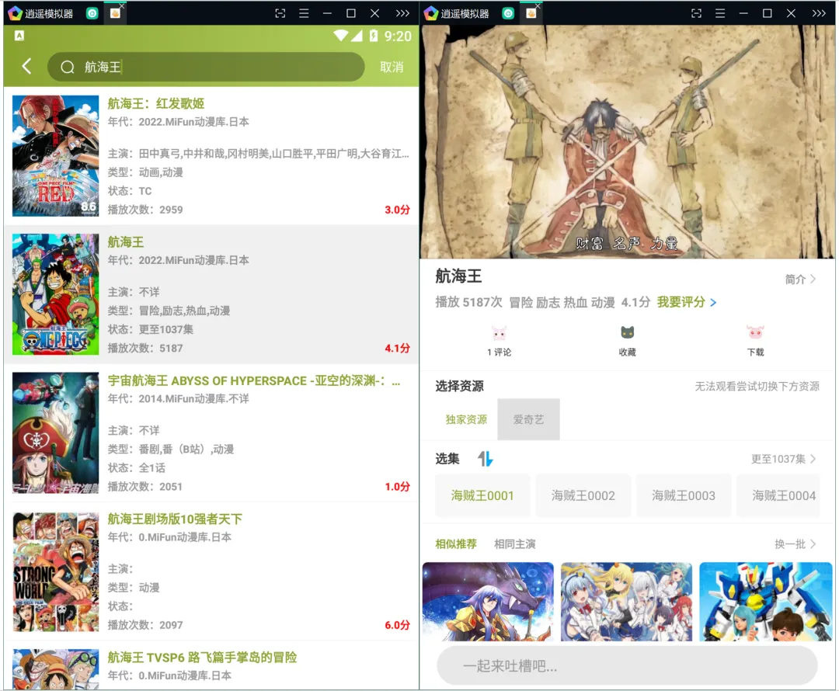The height and width of the screenshot is (691, 839).
Task: Click left emulator fullscreen icon
Action: coord(280,13)
